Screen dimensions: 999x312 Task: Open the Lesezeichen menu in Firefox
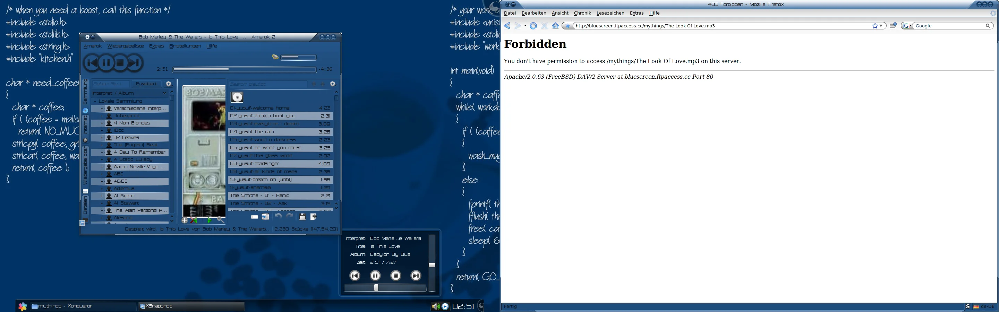pyautogui.click(x=610, y=13)
